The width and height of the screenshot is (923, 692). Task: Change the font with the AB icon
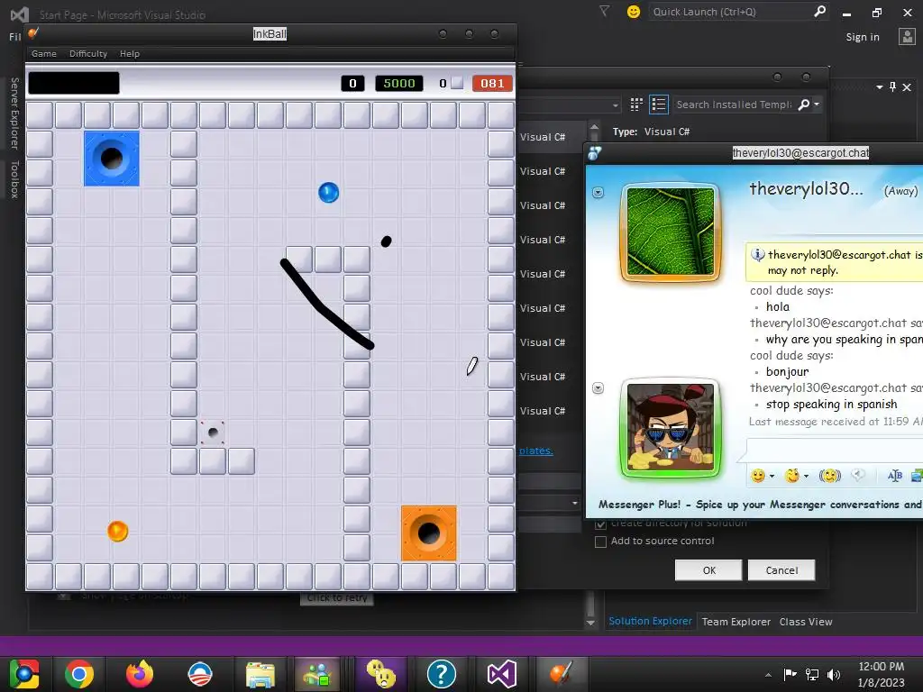tap(894, 476)
